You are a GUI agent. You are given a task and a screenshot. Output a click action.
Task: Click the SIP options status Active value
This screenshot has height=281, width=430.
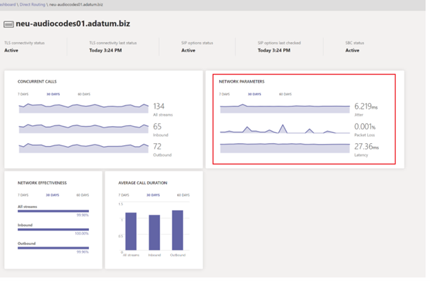188,50
